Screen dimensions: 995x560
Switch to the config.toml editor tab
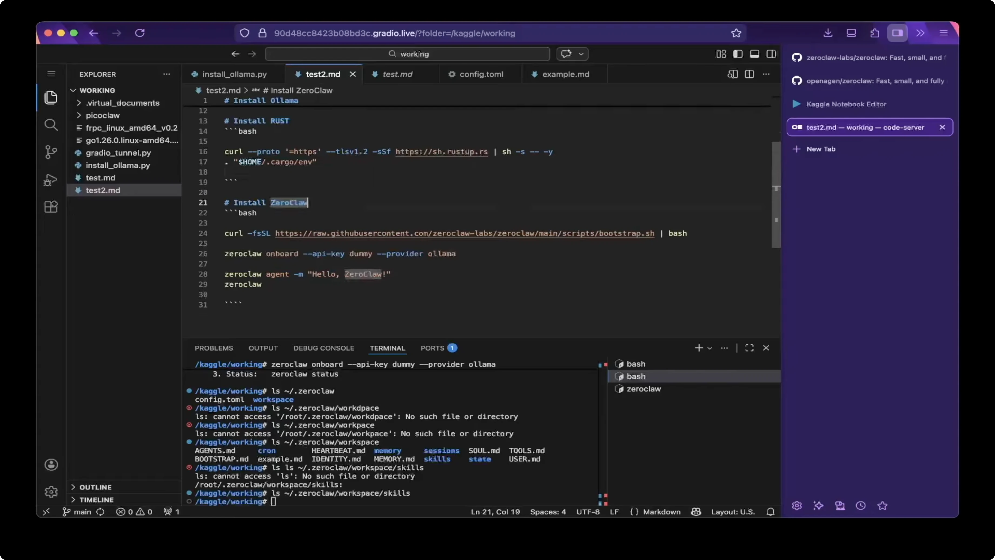(480, 74)
